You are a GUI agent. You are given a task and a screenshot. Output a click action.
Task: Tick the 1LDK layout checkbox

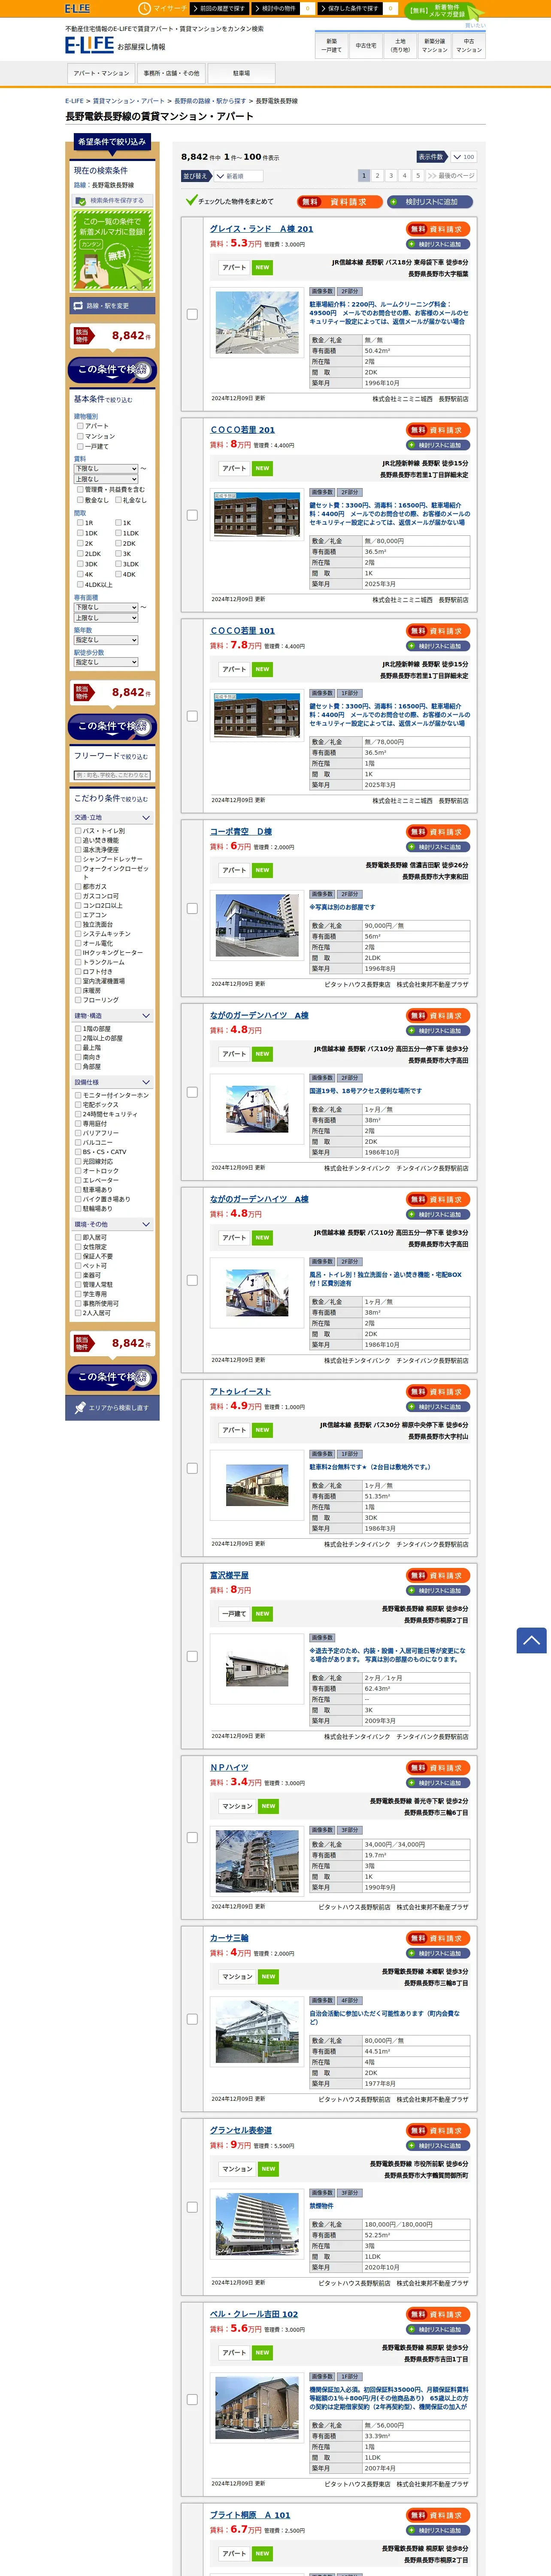tap(118, 533)
